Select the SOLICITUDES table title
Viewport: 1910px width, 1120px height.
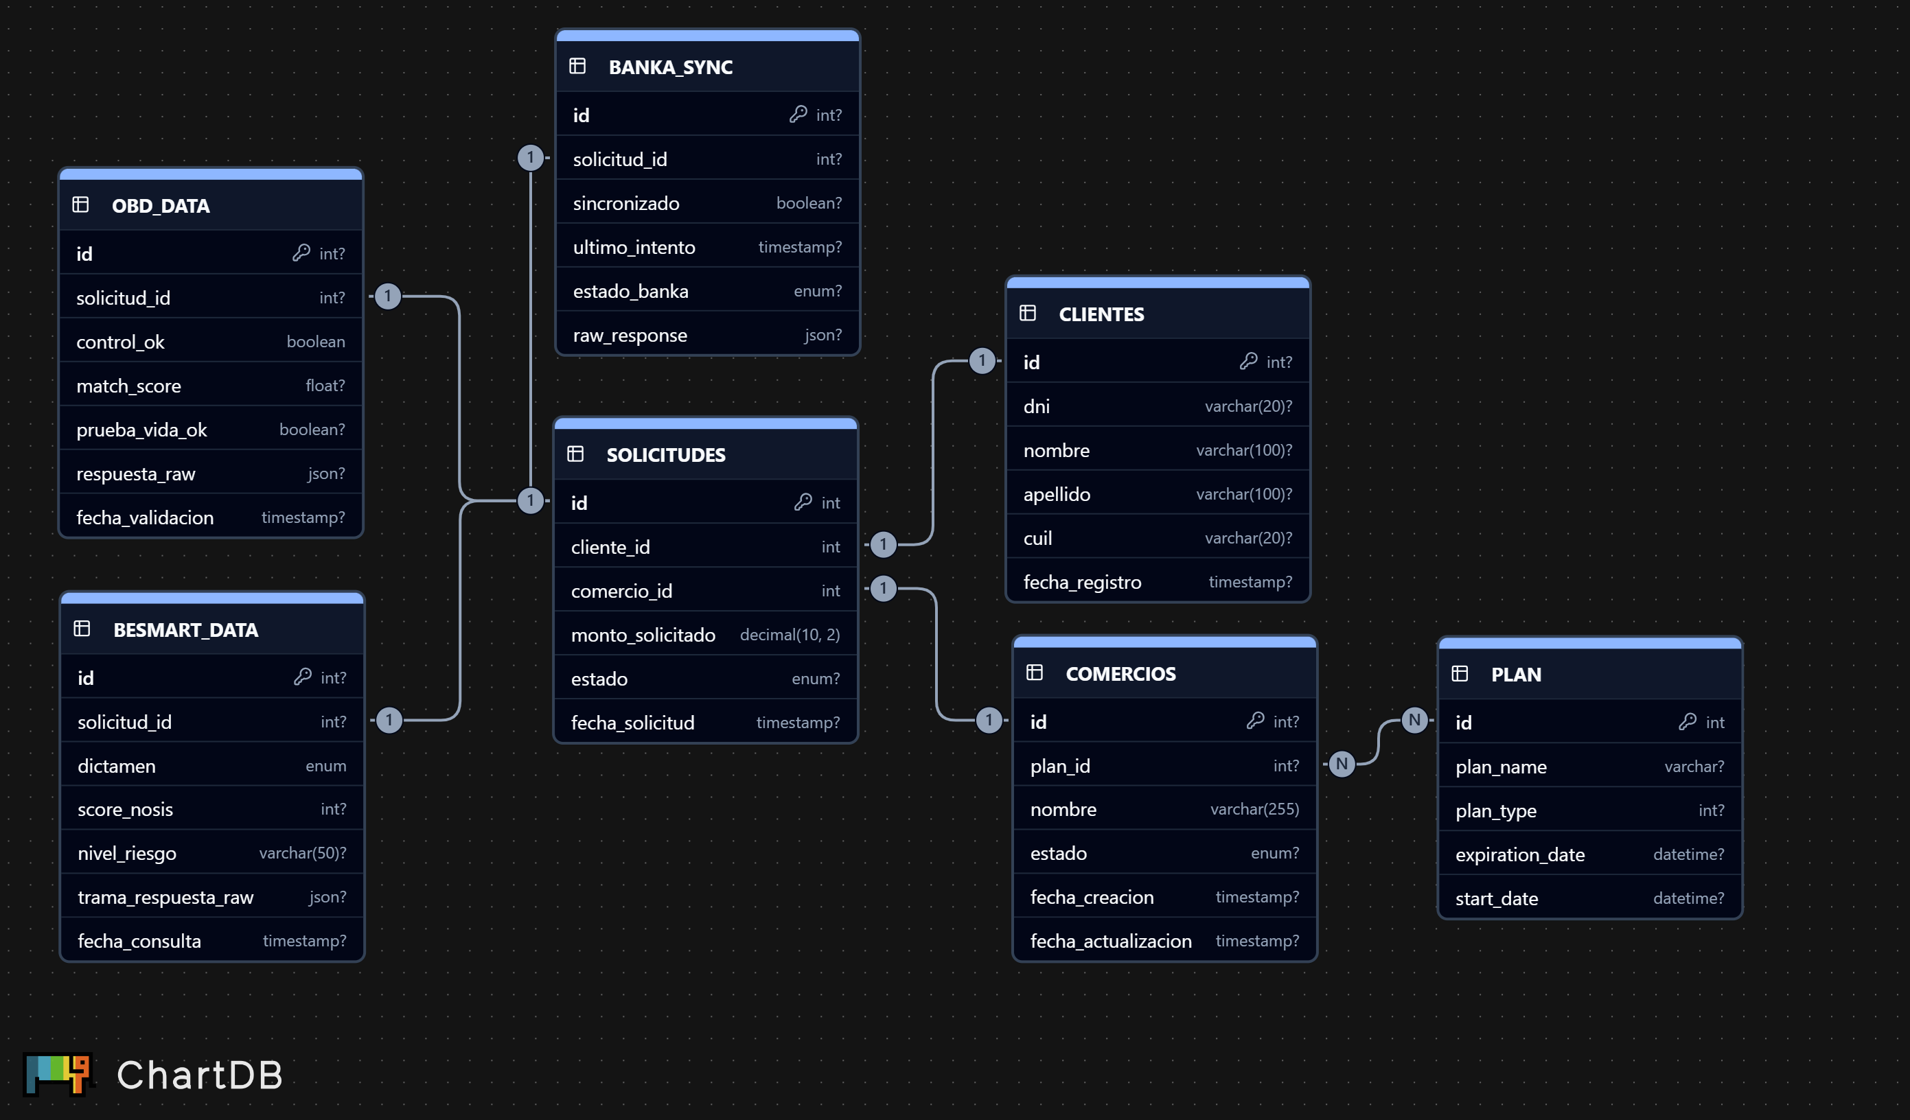[x=665, y=455]
